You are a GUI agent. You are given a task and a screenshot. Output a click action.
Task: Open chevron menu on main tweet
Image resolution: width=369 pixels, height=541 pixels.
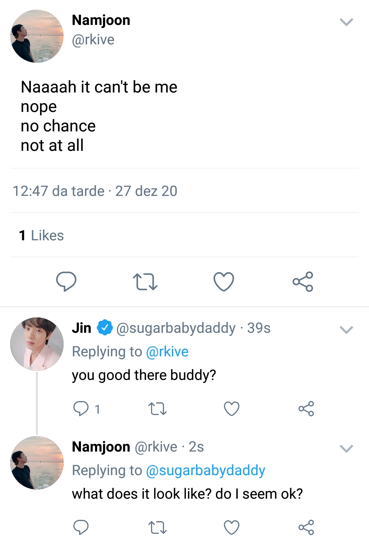pos(346,22)
